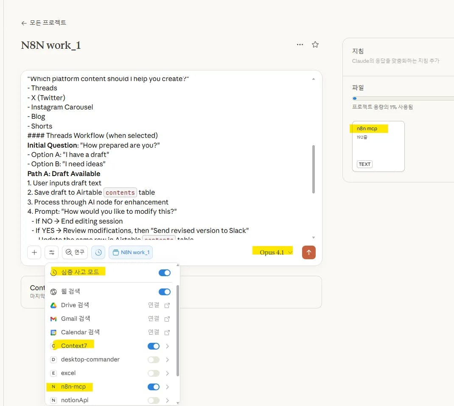This screenshot has height=406, width=454.
Task: Toggle the extended thinking clock button
Action: point(98,252)
